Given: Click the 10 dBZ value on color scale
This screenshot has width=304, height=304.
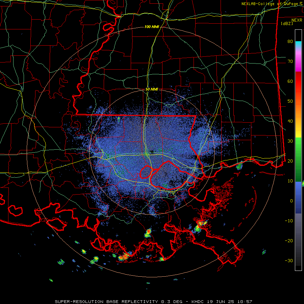Looking at the screenshot, I should 290,181.
